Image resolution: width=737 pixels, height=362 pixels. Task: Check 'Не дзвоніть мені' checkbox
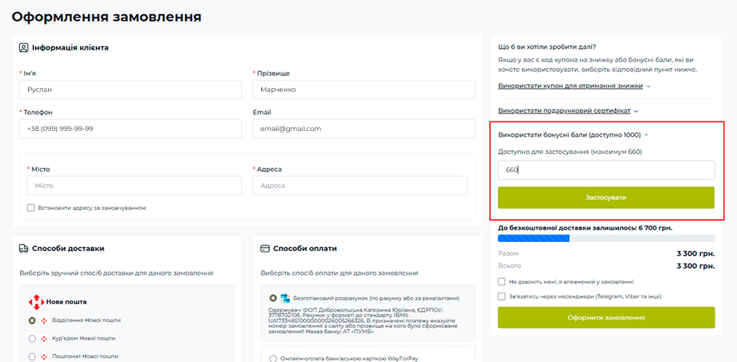[502, 281]
